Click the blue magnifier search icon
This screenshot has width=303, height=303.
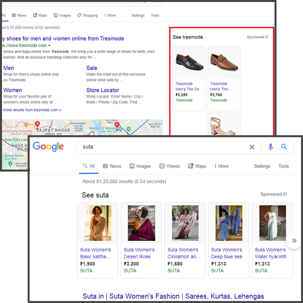pyautogui.click(x=284, y=147)
